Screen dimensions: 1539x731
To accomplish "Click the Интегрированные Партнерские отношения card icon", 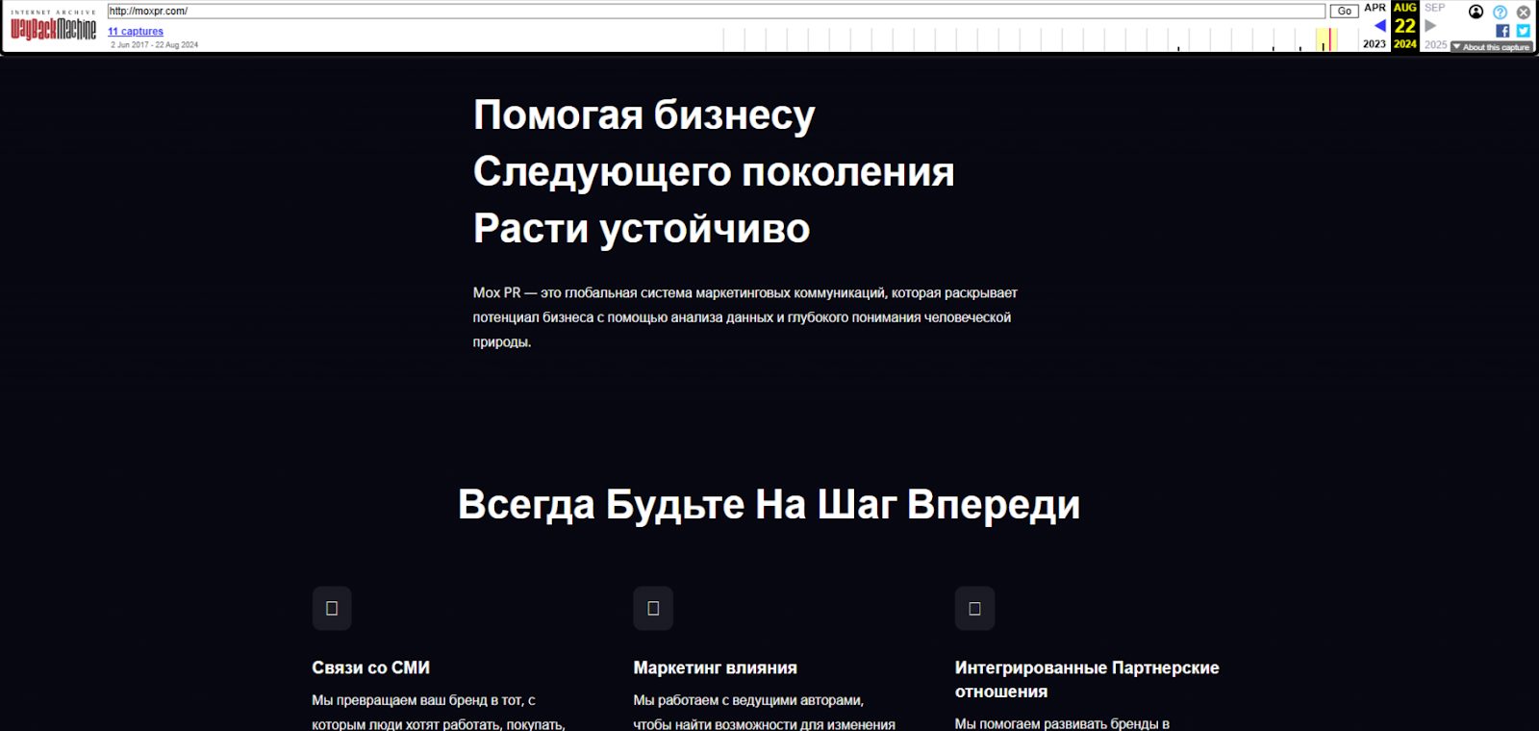I will 974,608.
